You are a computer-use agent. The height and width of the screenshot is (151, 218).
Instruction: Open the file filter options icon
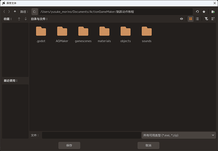(x=206, y=19)
